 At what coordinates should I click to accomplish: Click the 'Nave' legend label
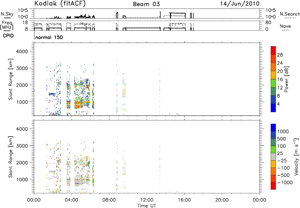tap(285, 26)
